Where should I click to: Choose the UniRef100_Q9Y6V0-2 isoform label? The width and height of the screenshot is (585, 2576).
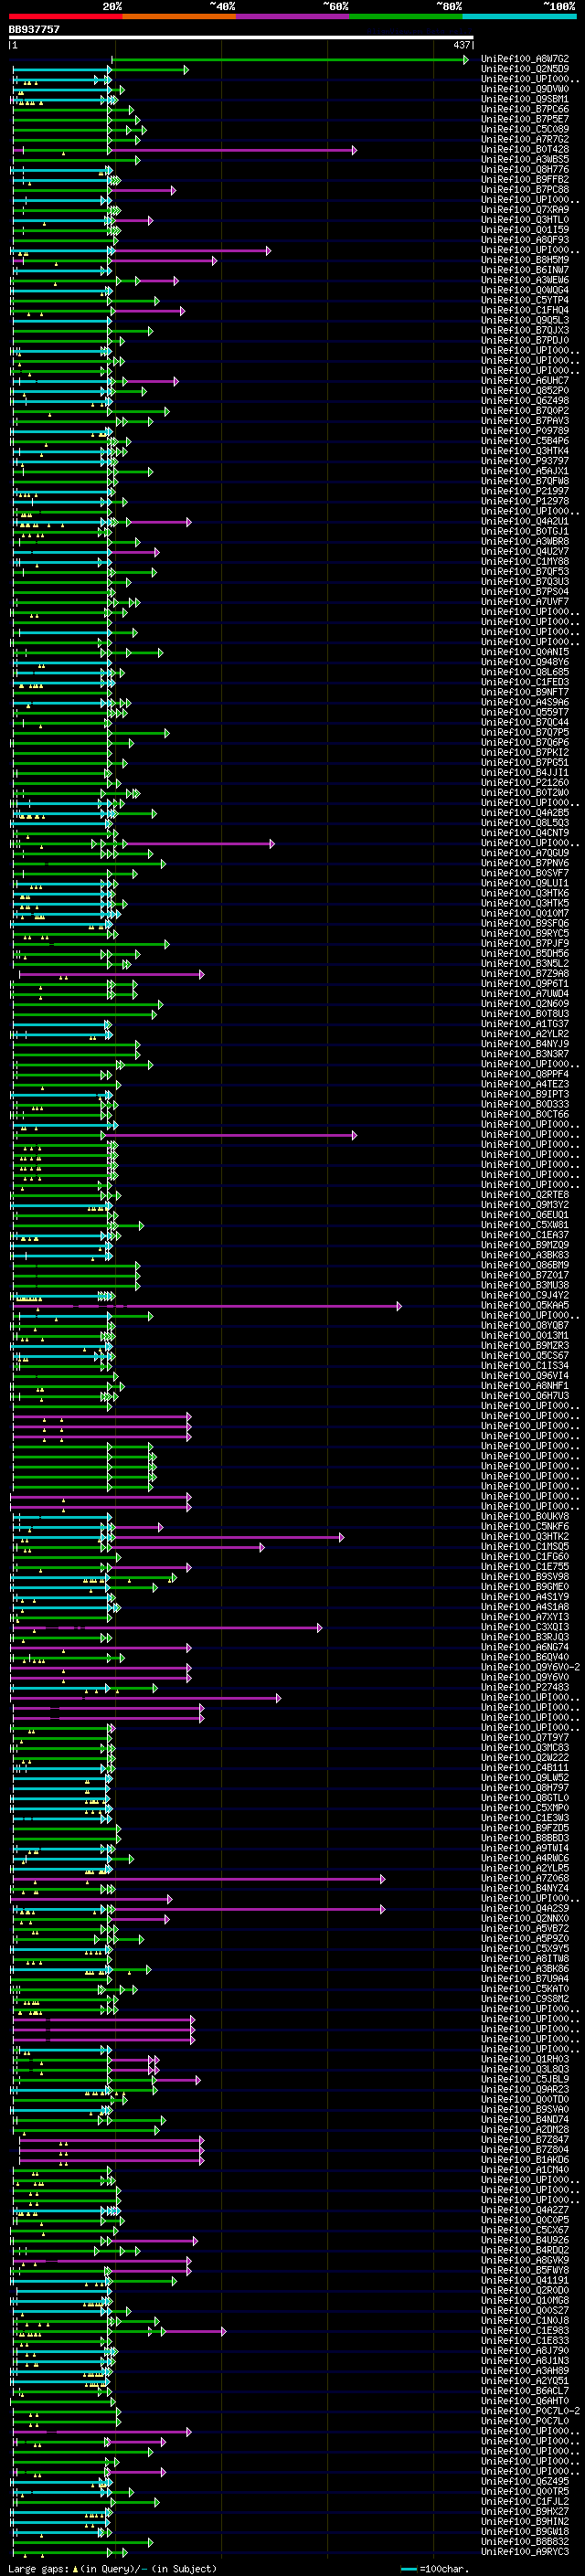coord(530,1666)
